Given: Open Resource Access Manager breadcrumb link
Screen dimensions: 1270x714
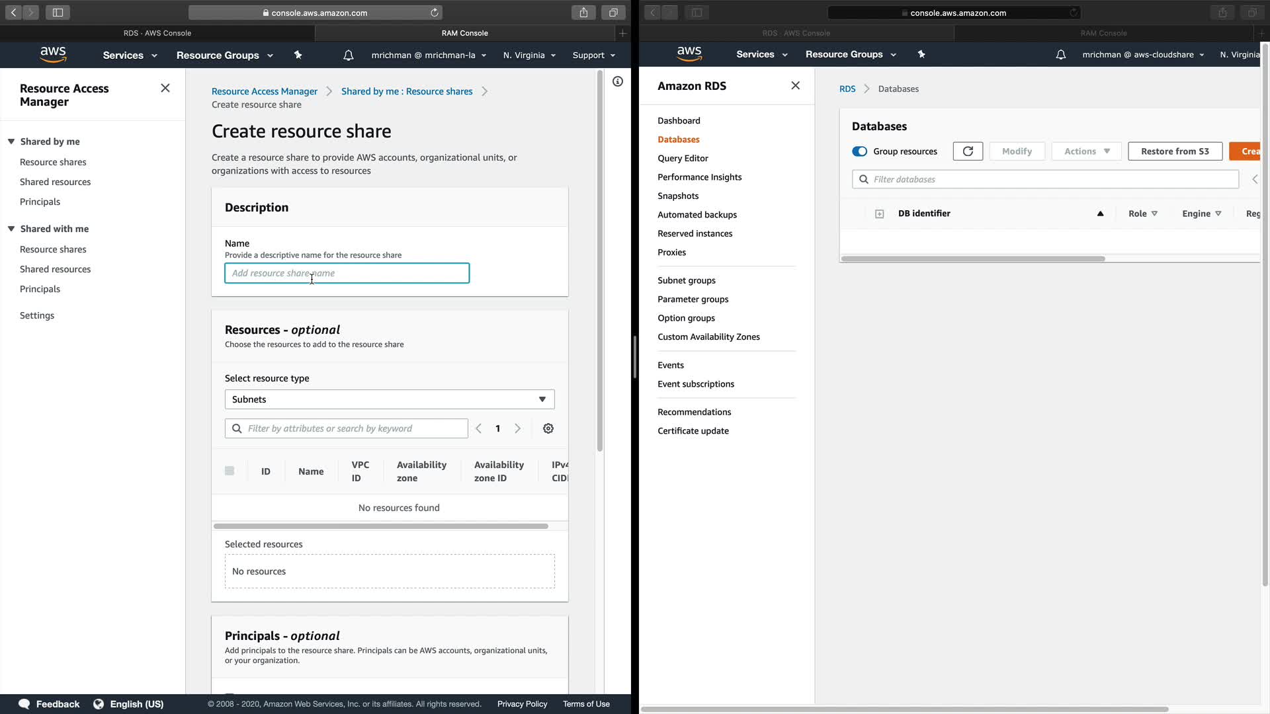Looking at the screenshot, I should point(264,91).
